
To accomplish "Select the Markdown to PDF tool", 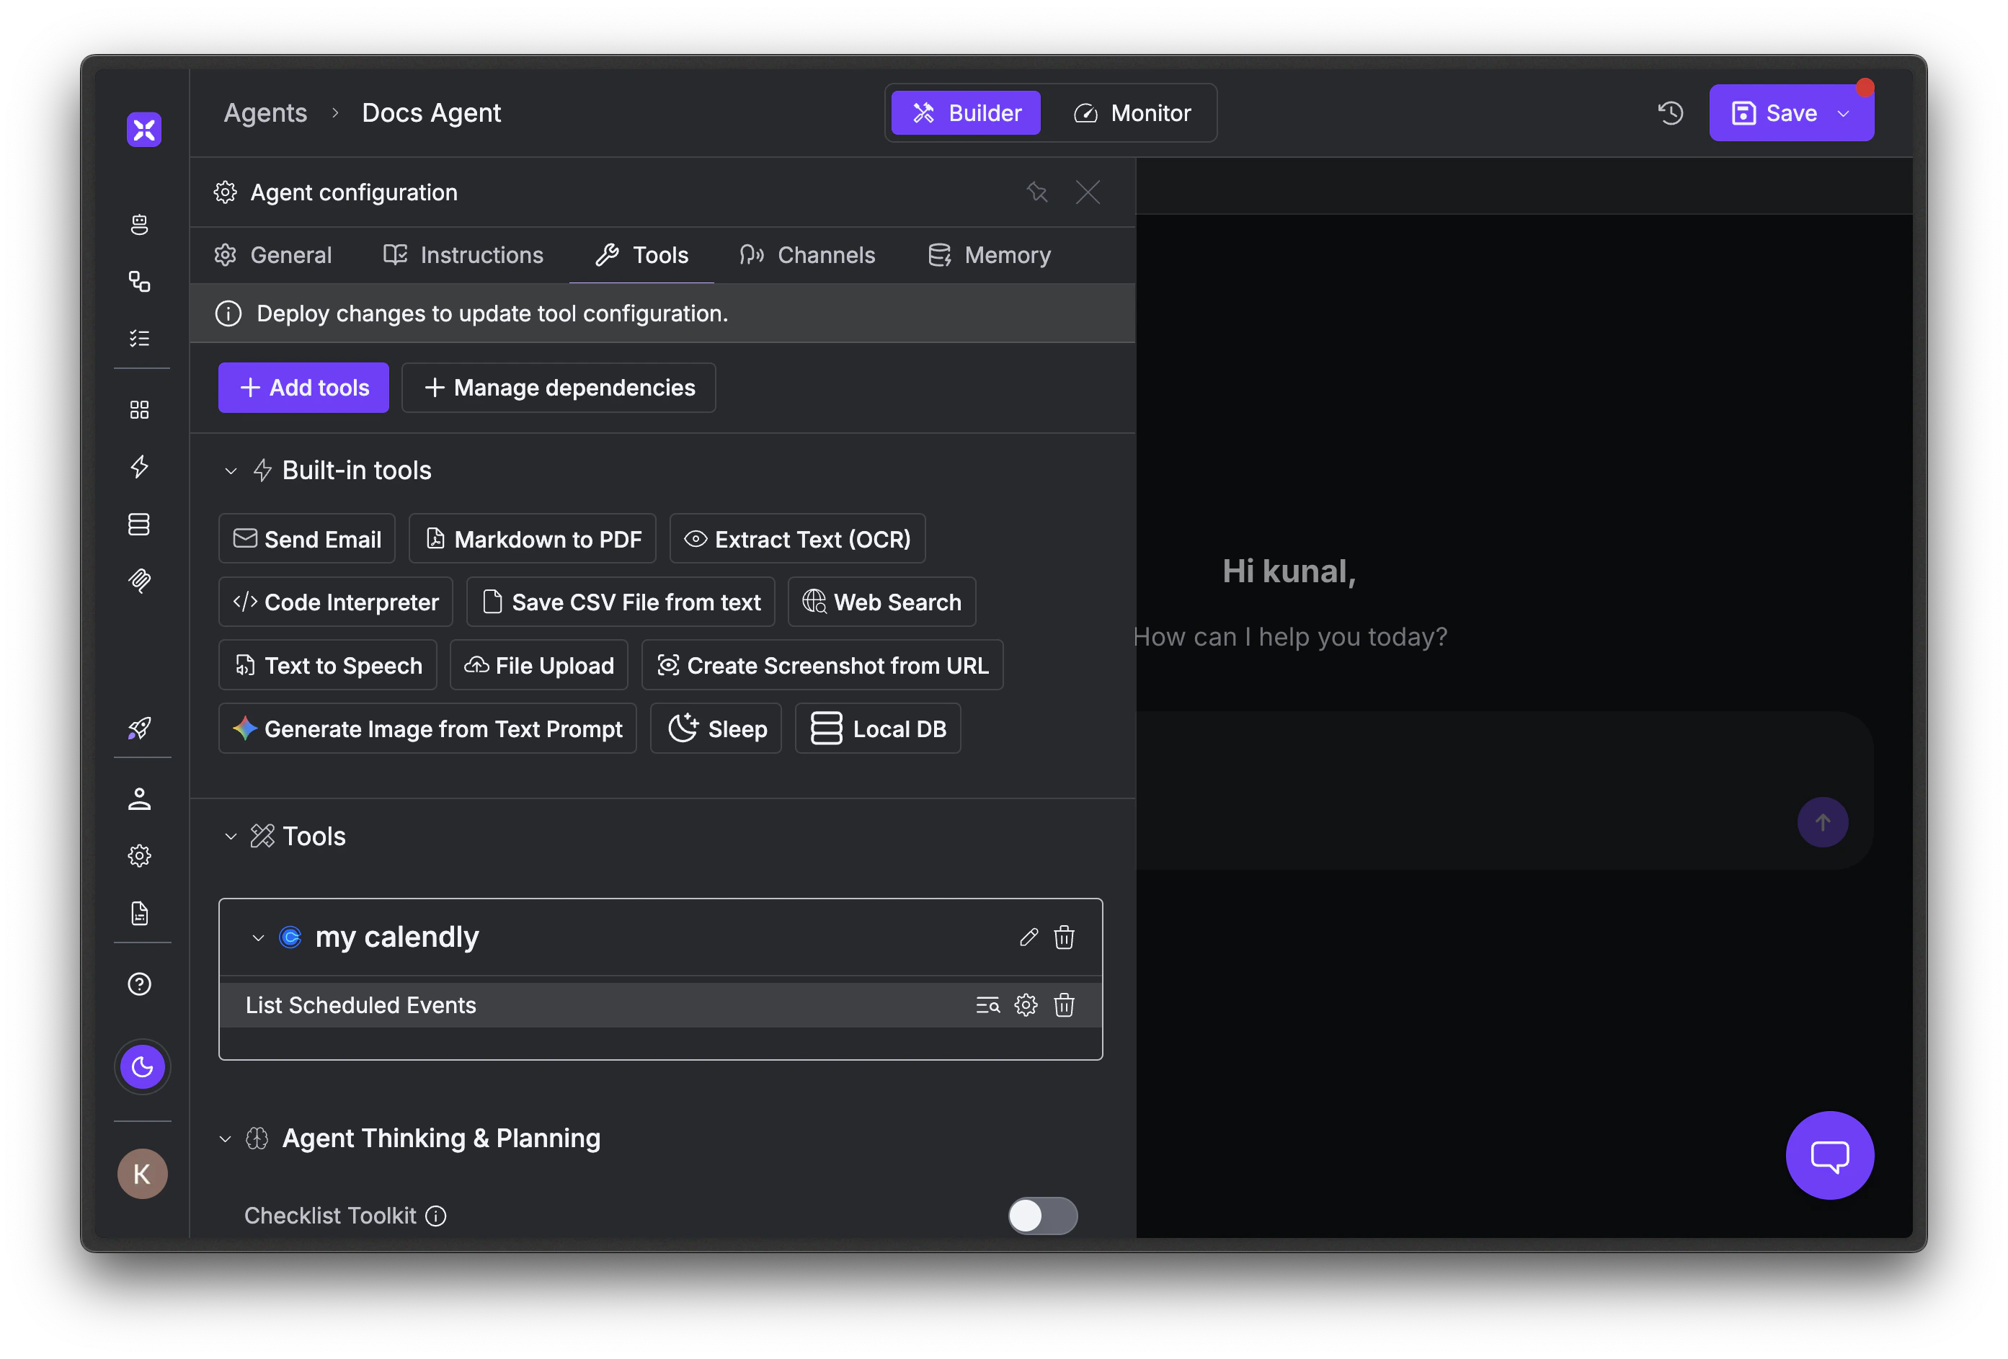I will 532,539.
